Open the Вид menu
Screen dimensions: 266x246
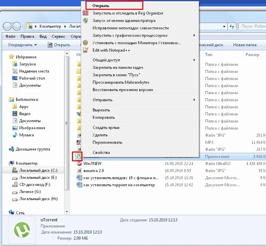[43, 36]
